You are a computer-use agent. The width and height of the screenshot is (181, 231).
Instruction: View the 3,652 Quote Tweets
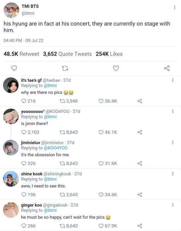(x=67, y=54)
